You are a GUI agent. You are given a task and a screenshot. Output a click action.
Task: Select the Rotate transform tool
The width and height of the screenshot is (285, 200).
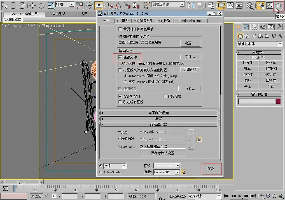(41, 5)
